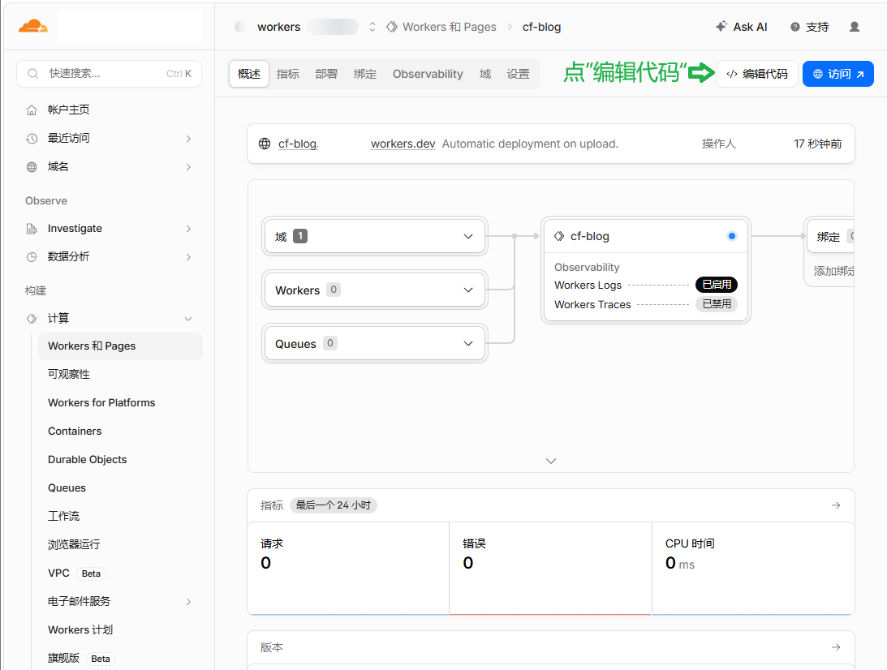The height and width of the screenshot is (670, 887).
Task: Click the arrow icon in 指标 header
Action: (x=836, y=505)
